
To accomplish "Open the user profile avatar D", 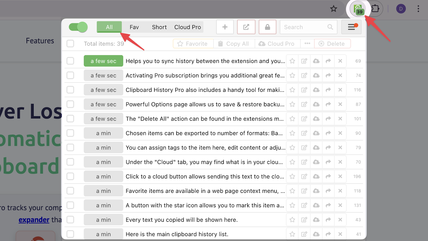I will pos(401,9).
